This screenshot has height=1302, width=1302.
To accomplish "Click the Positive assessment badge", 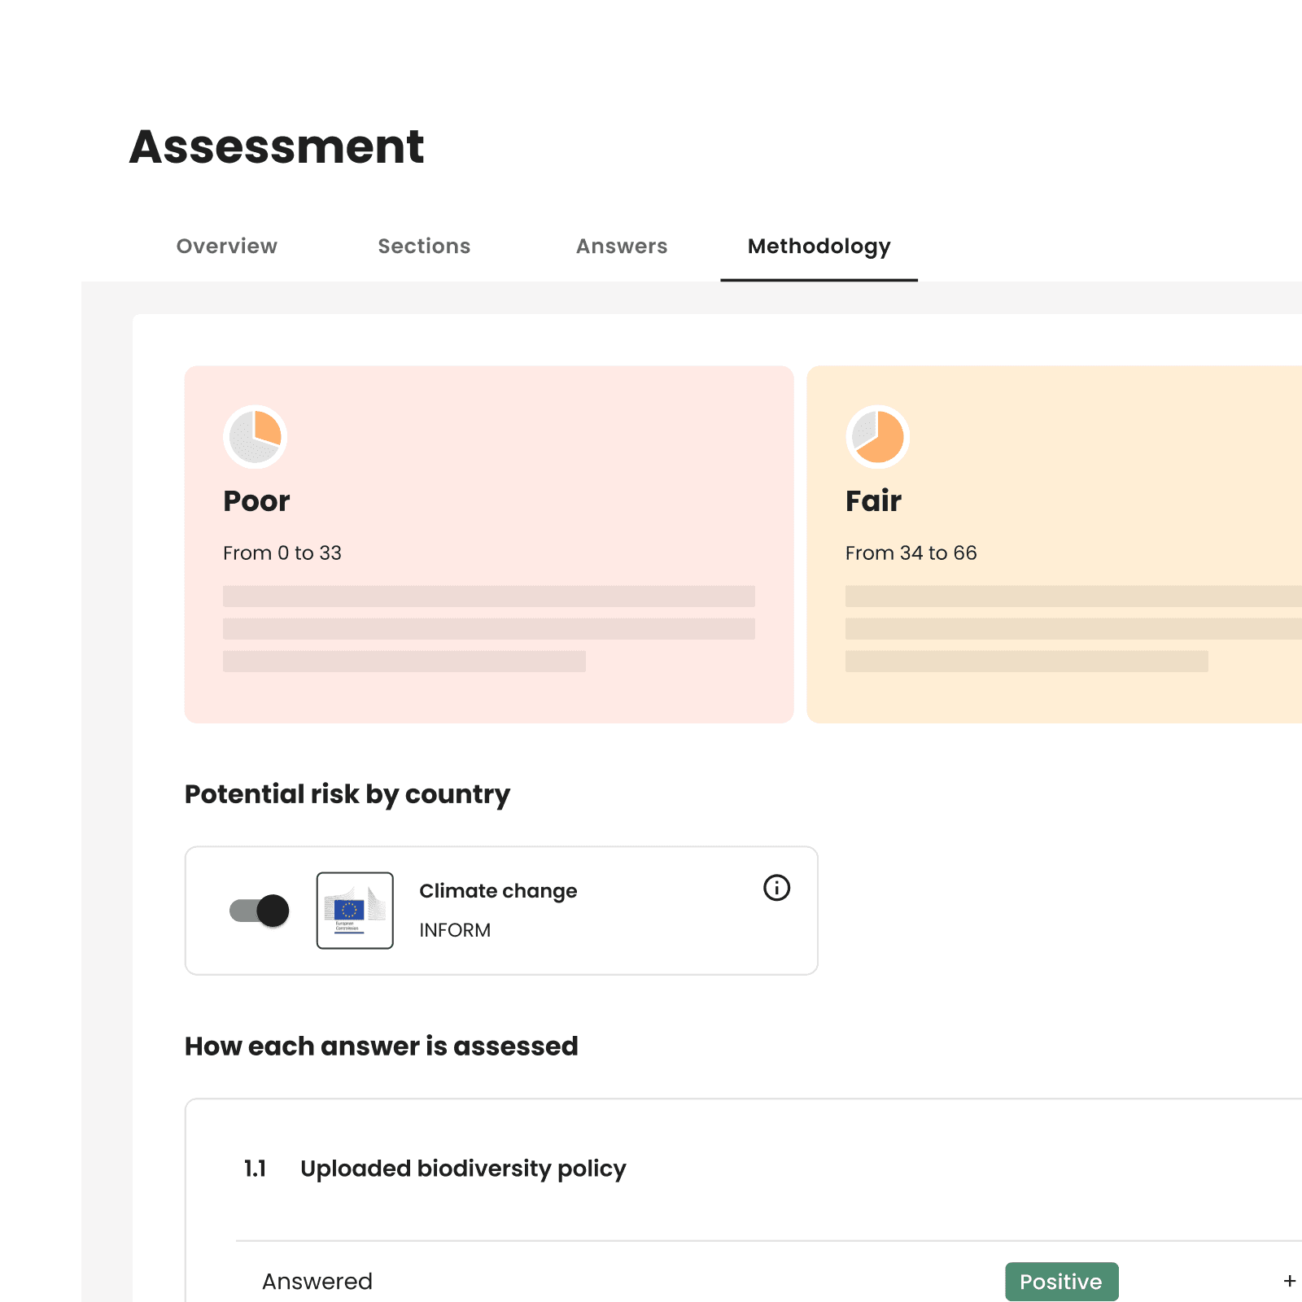I will 1061,1282.
